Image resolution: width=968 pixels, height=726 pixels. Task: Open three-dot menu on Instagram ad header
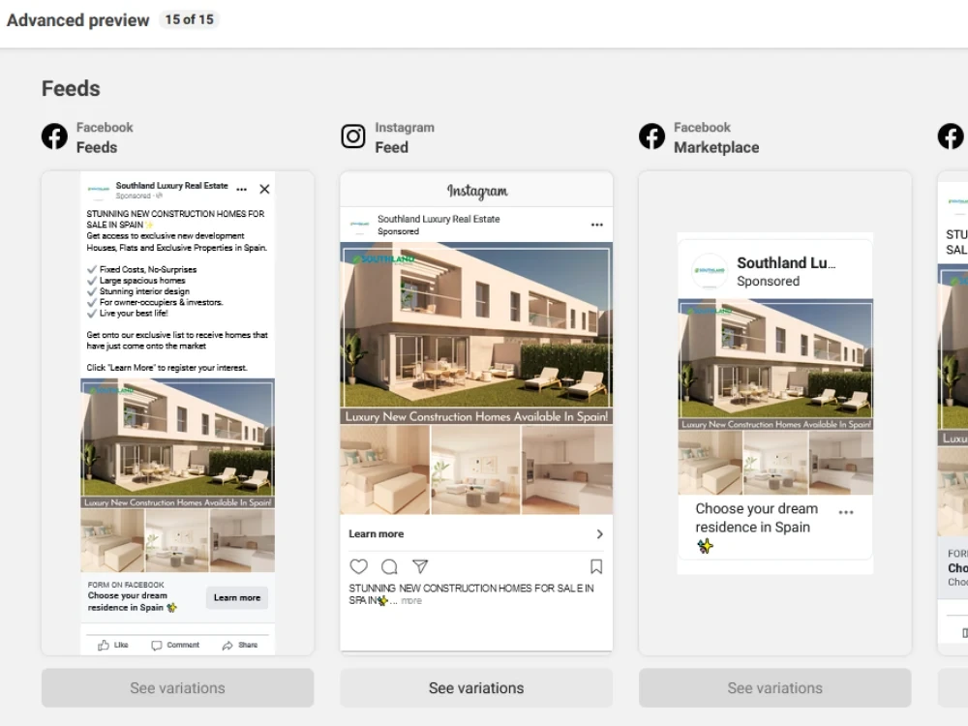coord(597,225)
